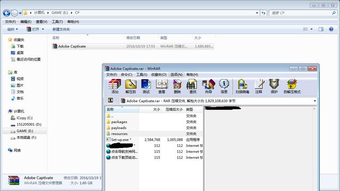
Task: Expand the Explorer address history dropdown
Action: [257, 13]
